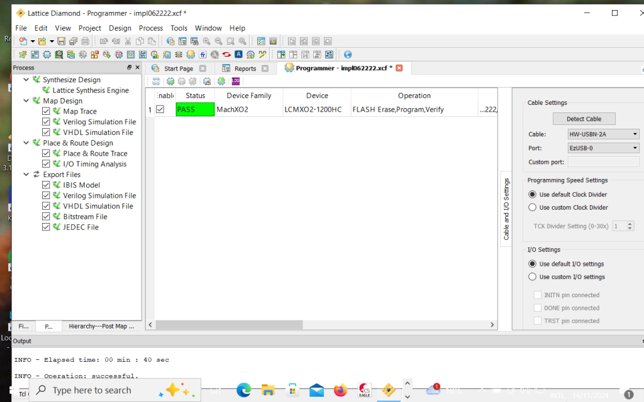Click the Run process toolbar icon
The image size is (644, 402).
point(292,41)
